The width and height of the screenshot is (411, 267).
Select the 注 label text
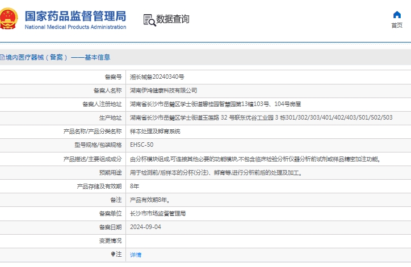[x=119, y=254]
